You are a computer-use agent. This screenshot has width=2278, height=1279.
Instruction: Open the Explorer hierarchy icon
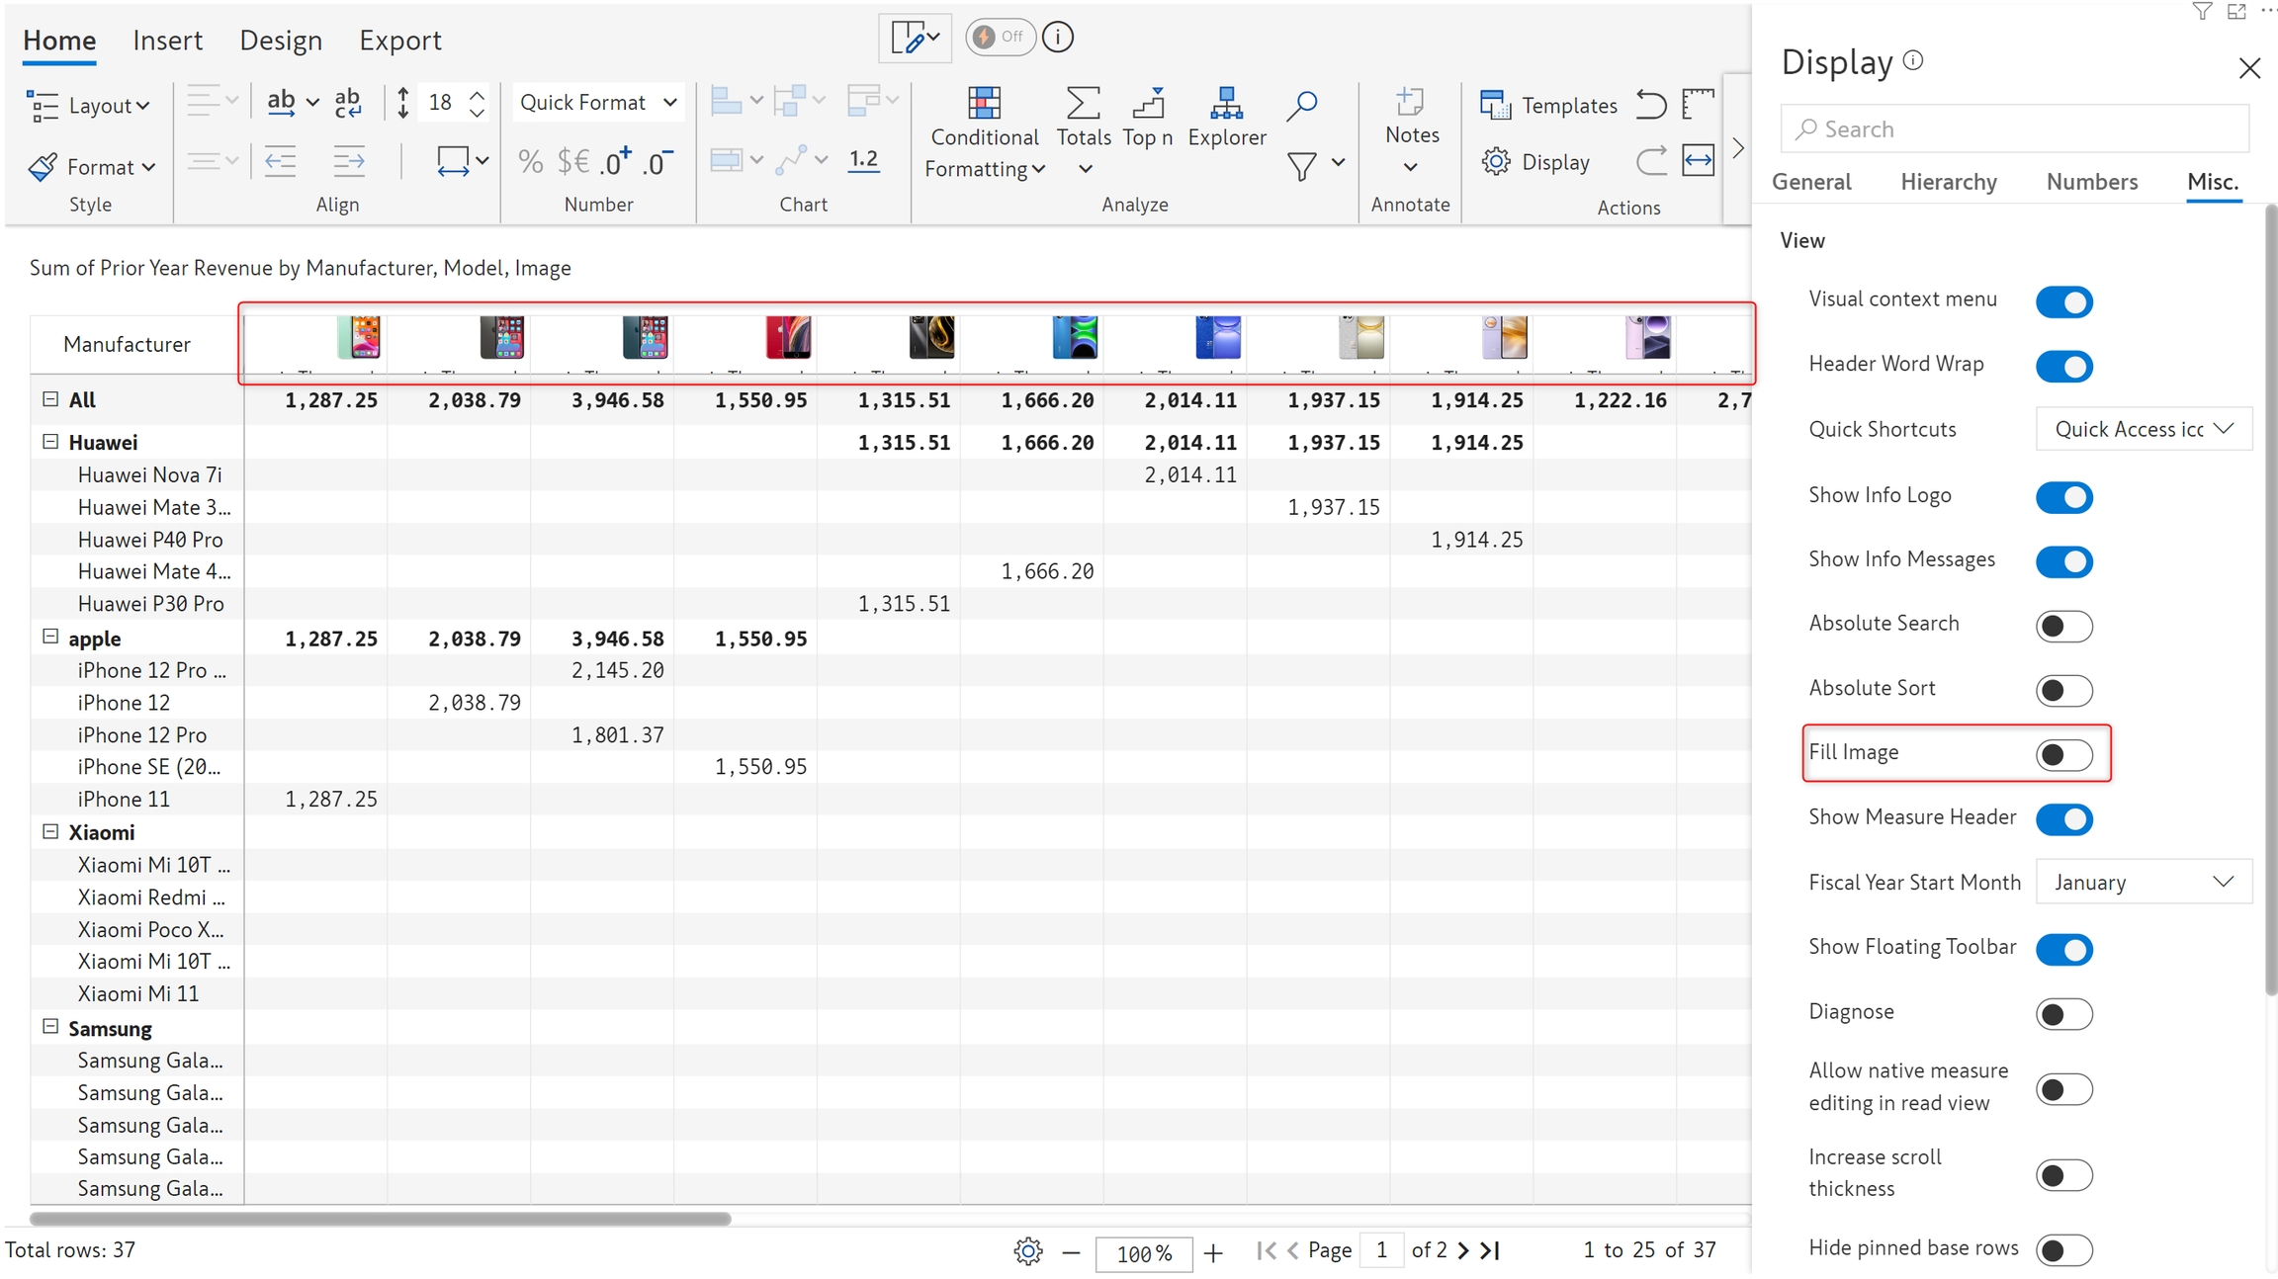click(x=1226, y=103)
